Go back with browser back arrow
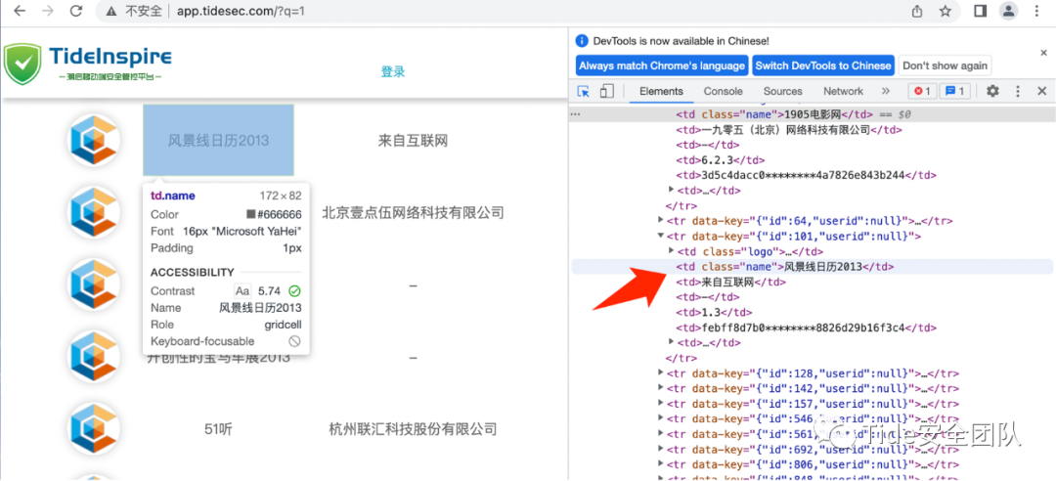Image resolution: width=1056 pixels, height=481 pixels. 19,11
